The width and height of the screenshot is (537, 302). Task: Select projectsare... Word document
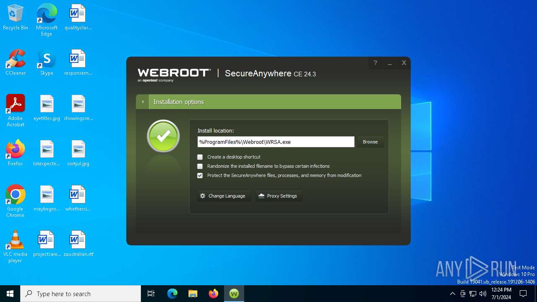(47, 244)
